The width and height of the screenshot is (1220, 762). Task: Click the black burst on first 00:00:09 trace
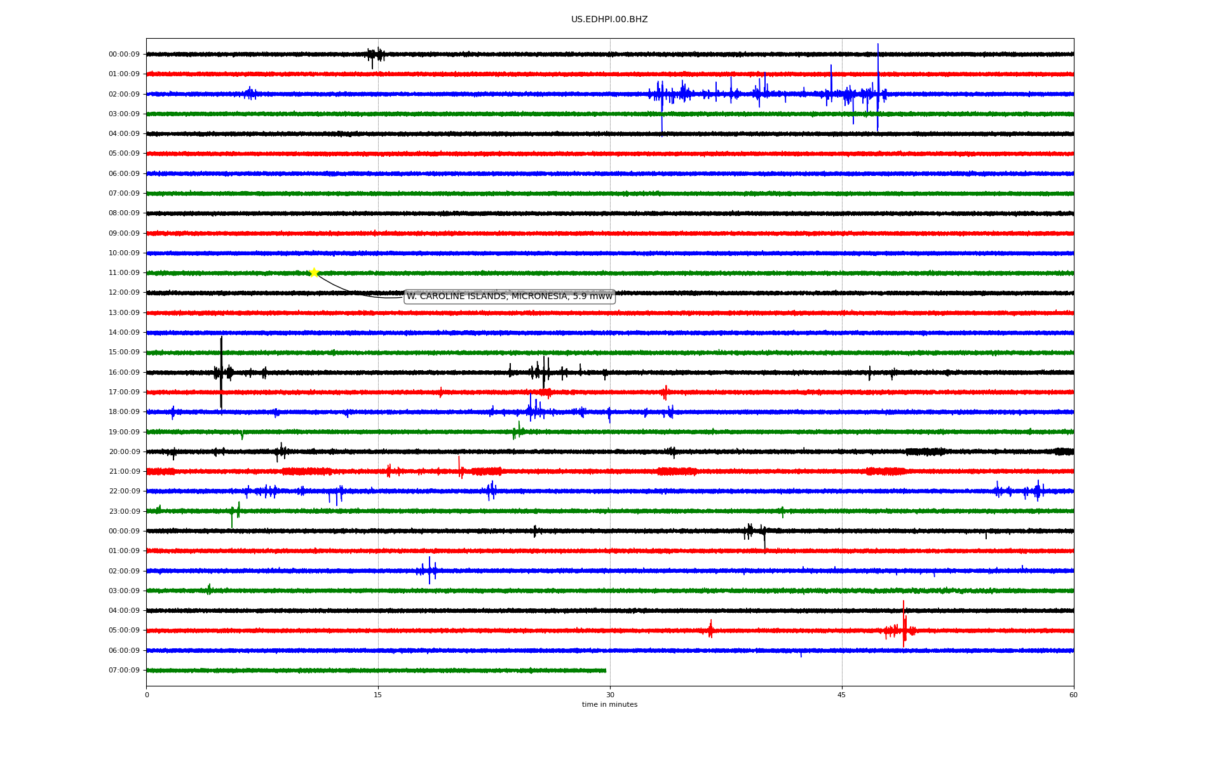[x=375, y=55]
